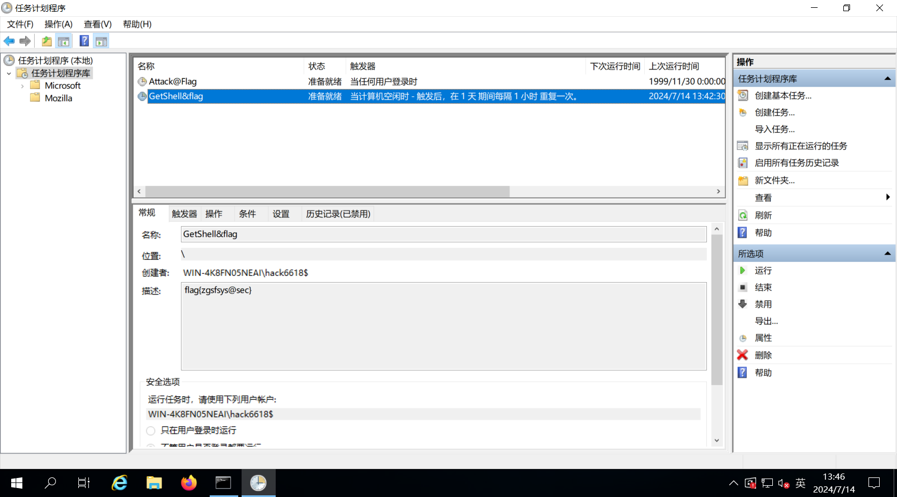
Task: Click the refresh icon in actions pane
Action: point(743,215)
